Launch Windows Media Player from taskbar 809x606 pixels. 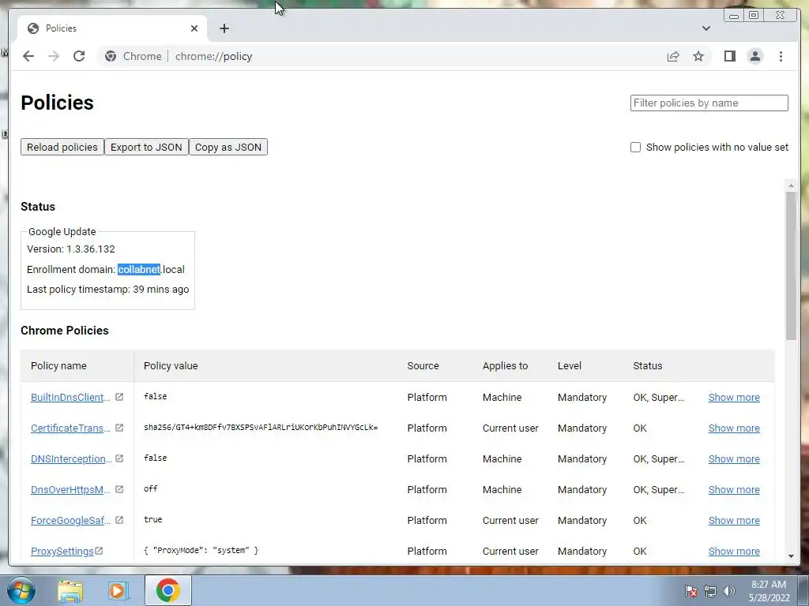(117, 590)
